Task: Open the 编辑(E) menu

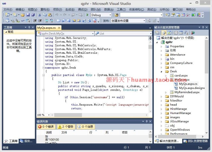Action: pos(20,9)
